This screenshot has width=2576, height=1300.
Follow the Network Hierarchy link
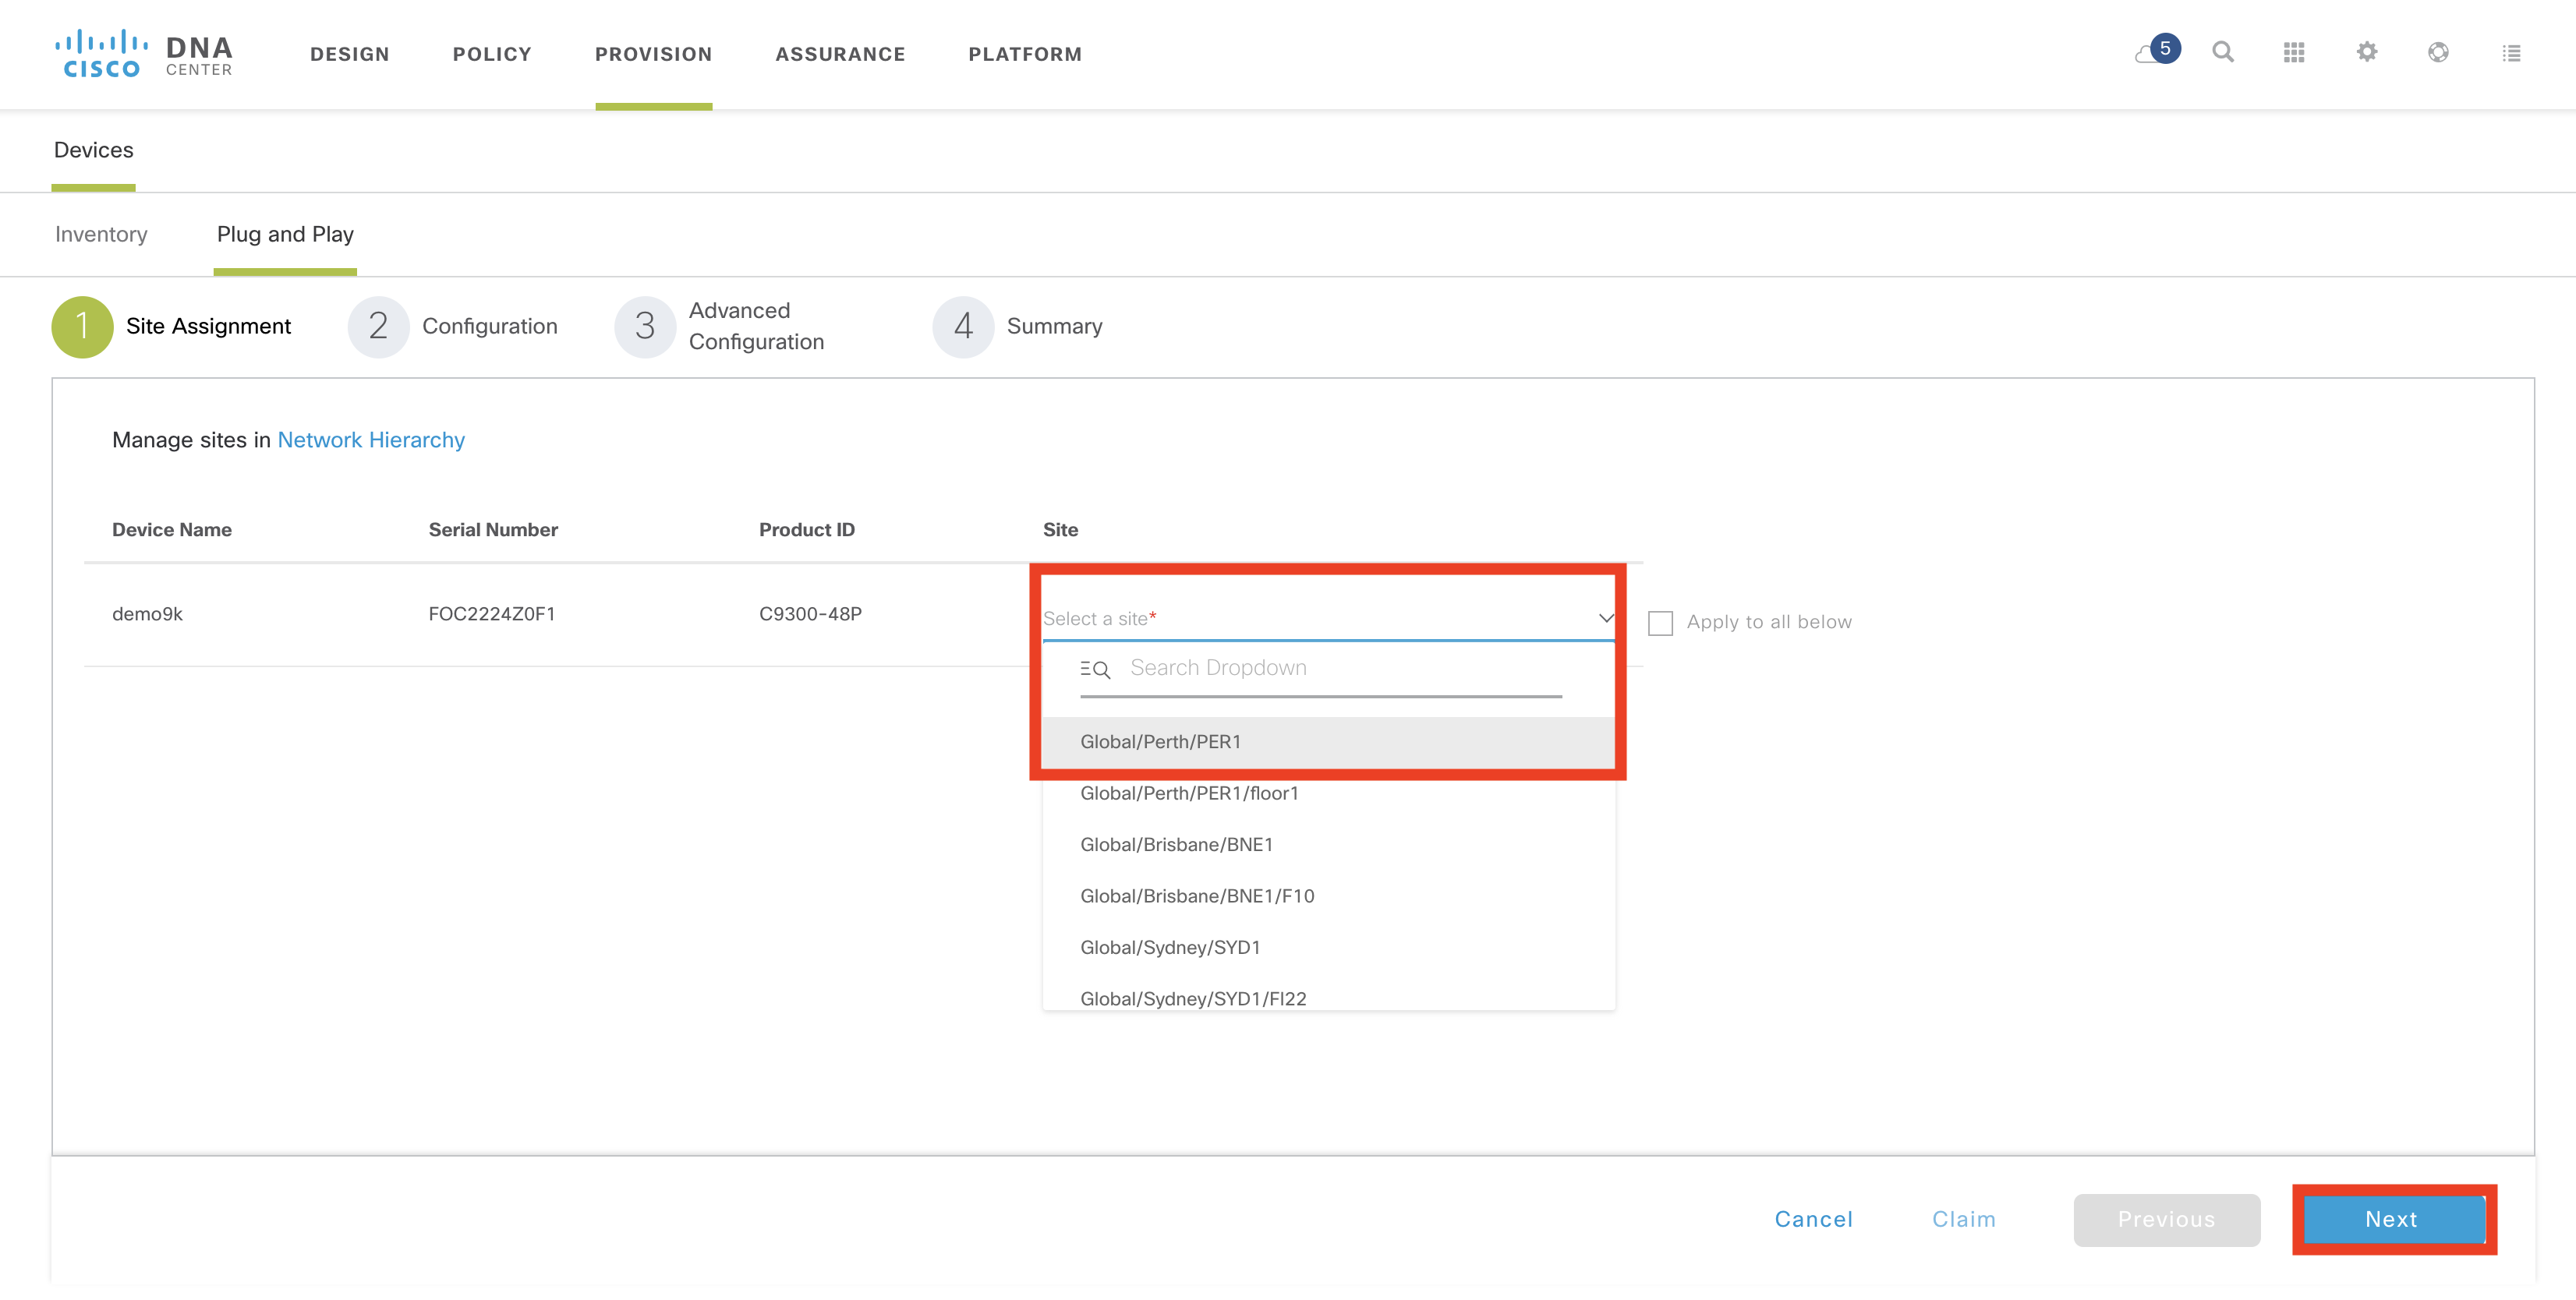tap(371, 440)
